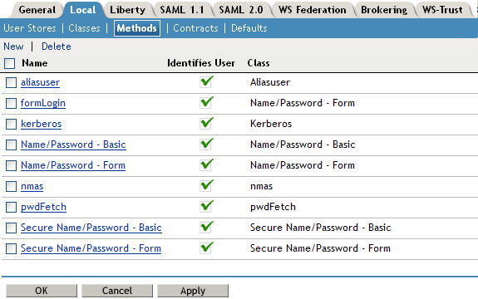
Task: Click the Secure Name/Password - Form class cell
Action: [320, 248]
